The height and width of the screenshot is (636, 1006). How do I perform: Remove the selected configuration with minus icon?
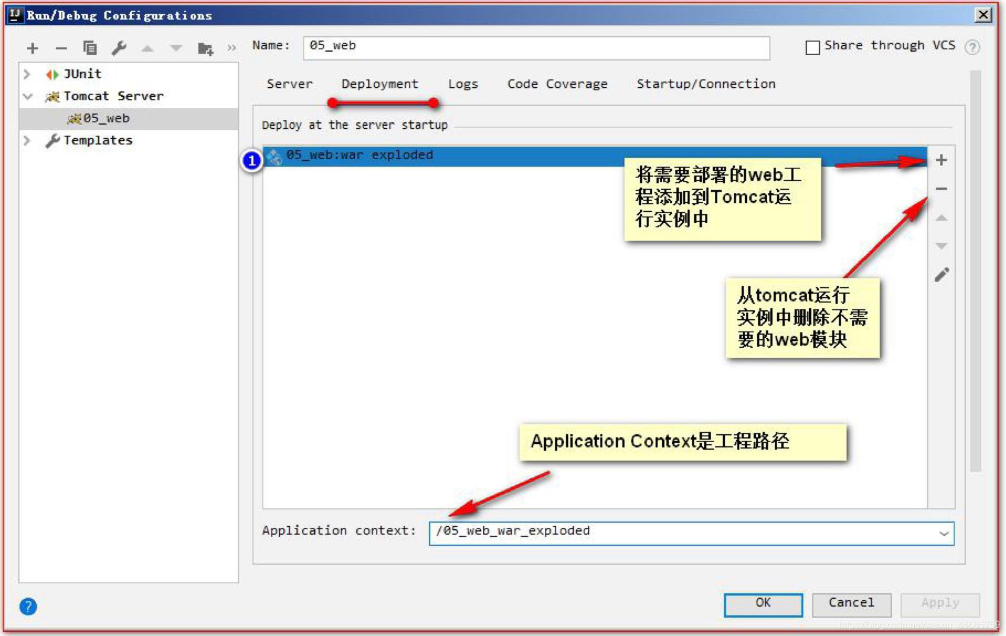pos(61,48)
